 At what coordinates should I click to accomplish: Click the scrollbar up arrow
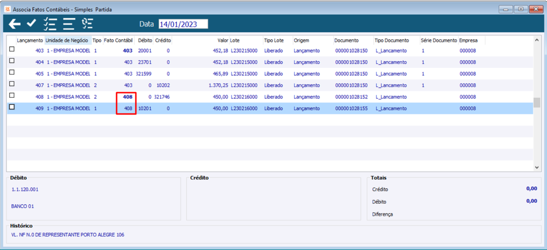(537, 40)
